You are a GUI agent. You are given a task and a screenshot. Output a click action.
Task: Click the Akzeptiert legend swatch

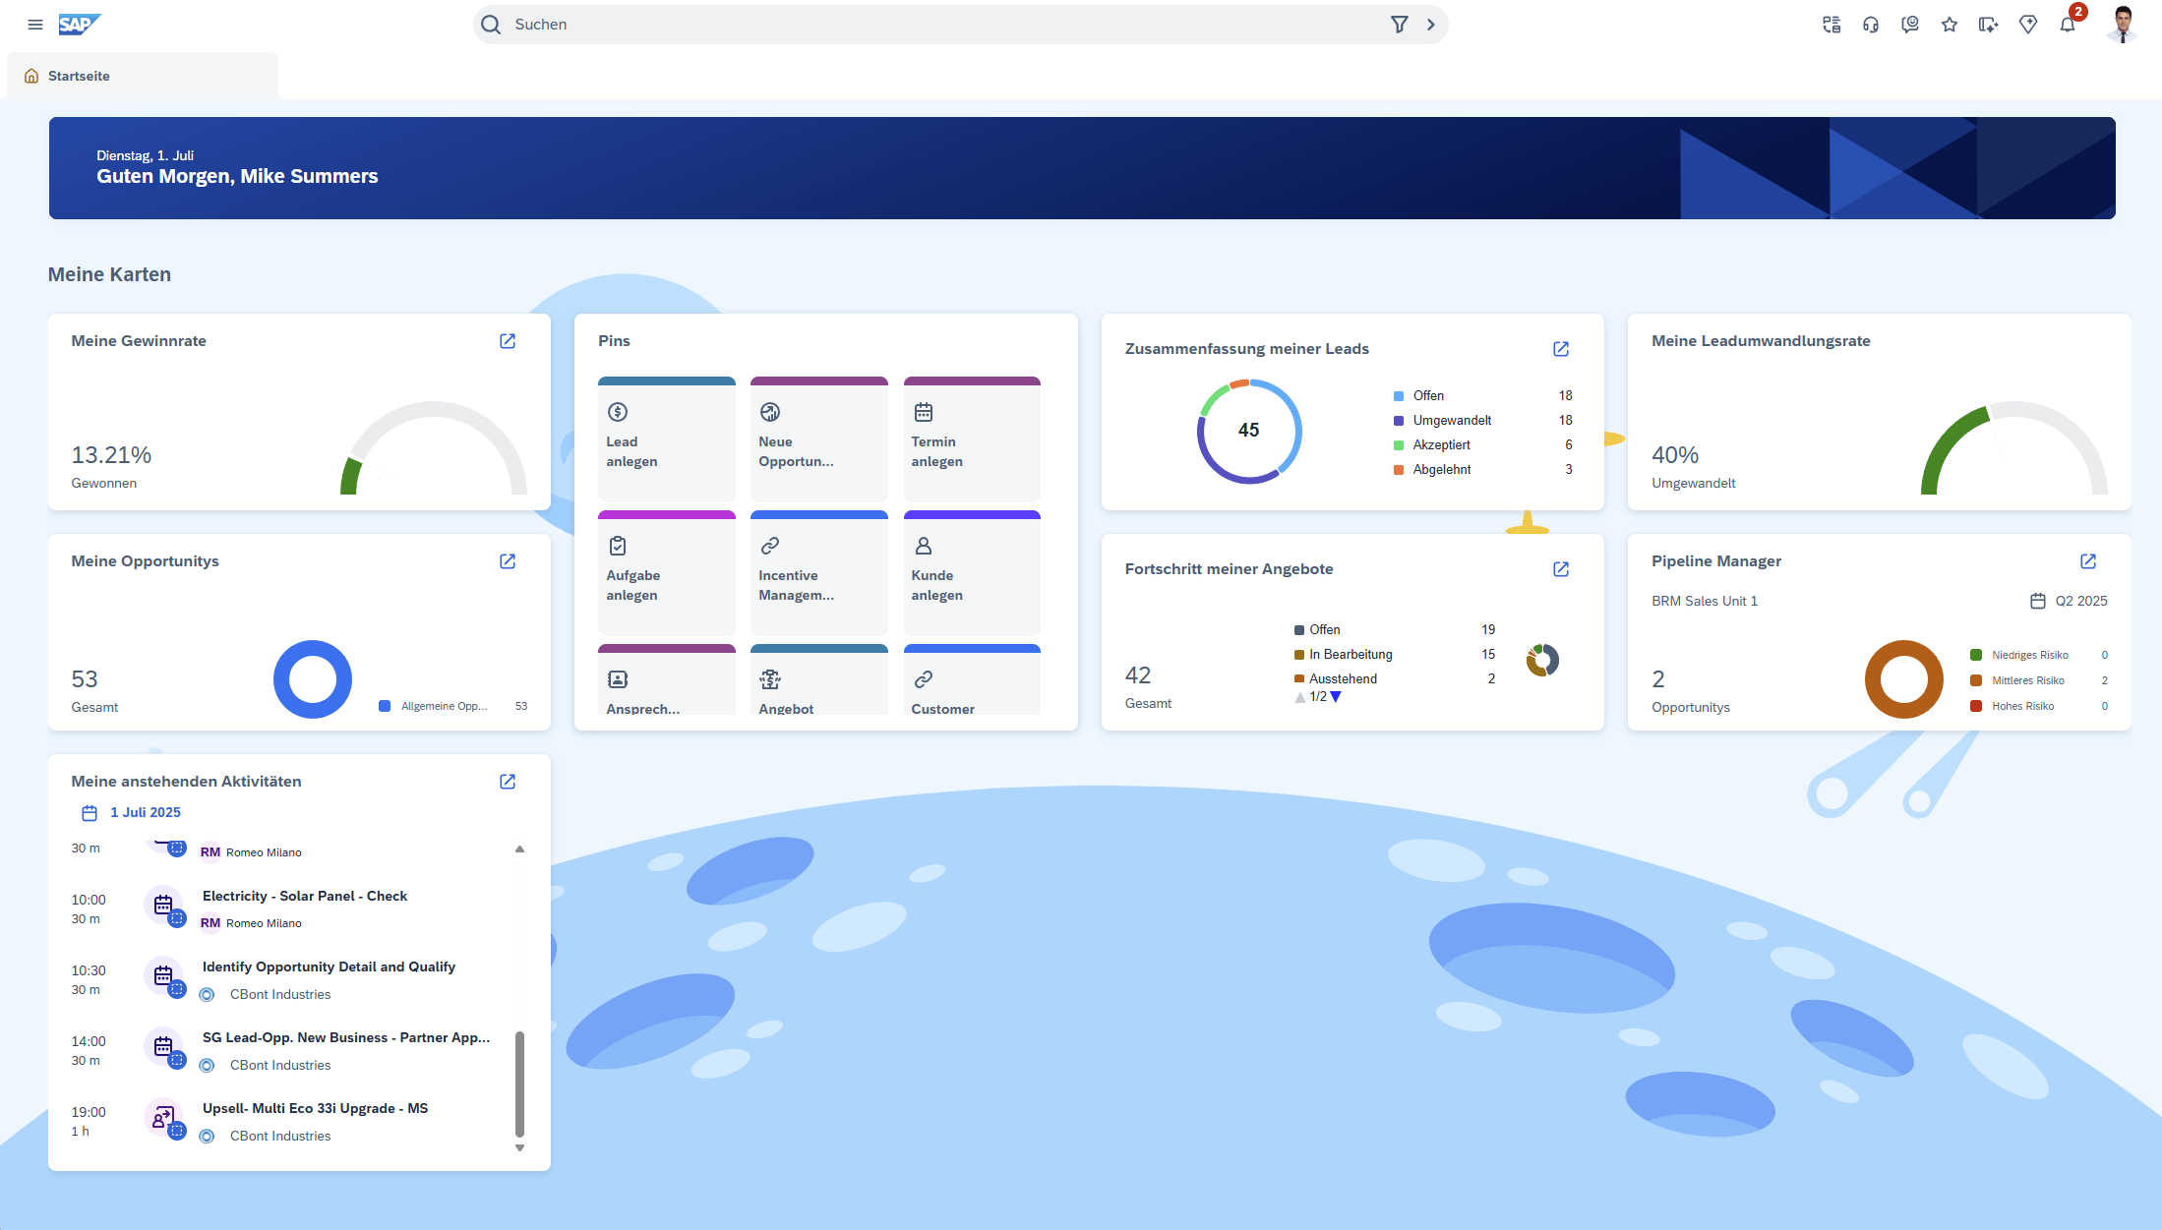coord(1399,445)
